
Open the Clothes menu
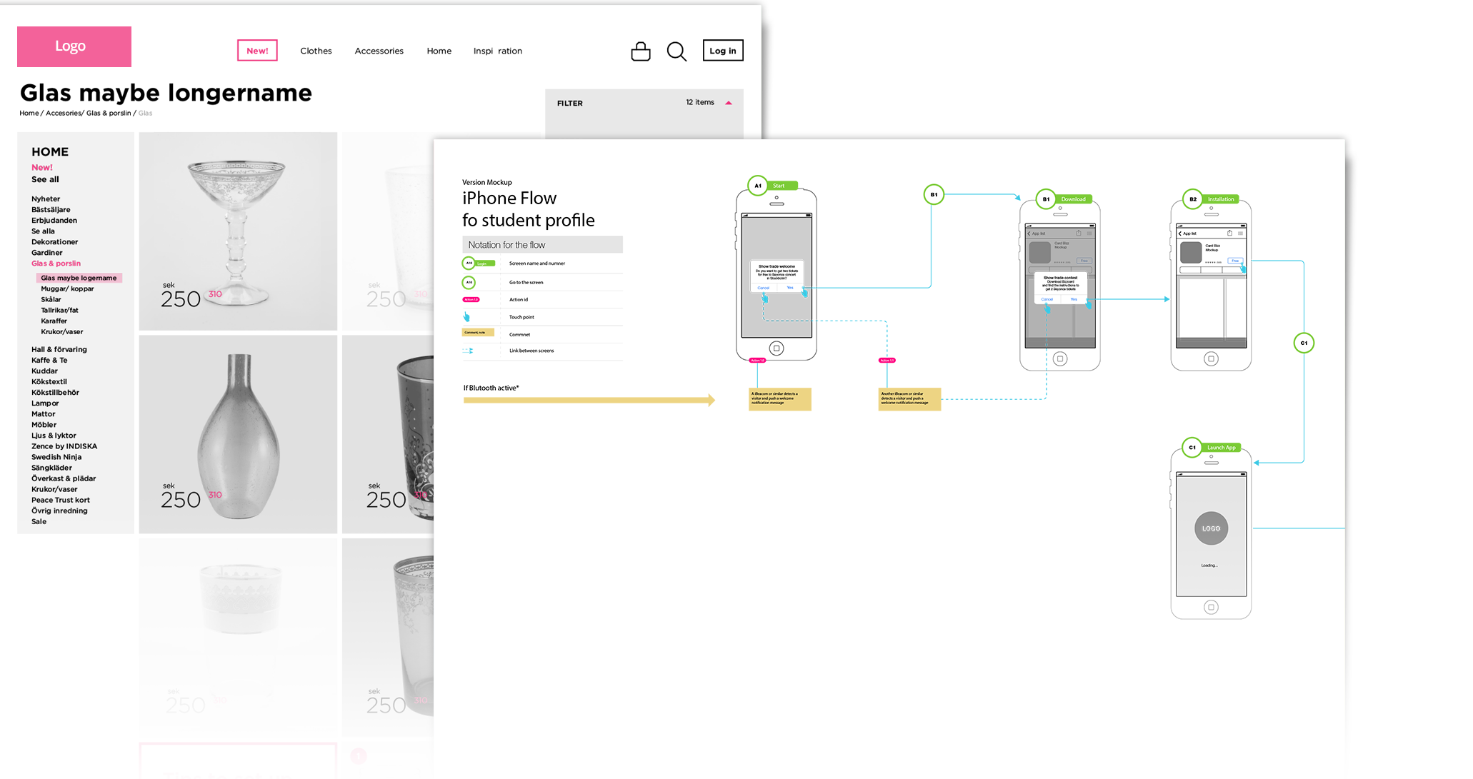[316, 51]
